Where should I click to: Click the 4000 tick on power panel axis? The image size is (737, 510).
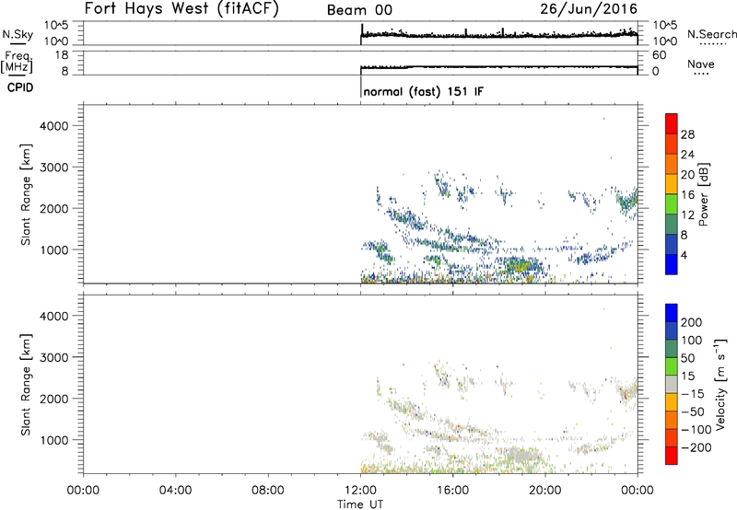point(54,126)
